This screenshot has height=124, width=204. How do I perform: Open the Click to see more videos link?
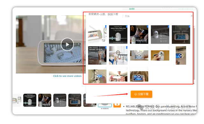[67, 76]
